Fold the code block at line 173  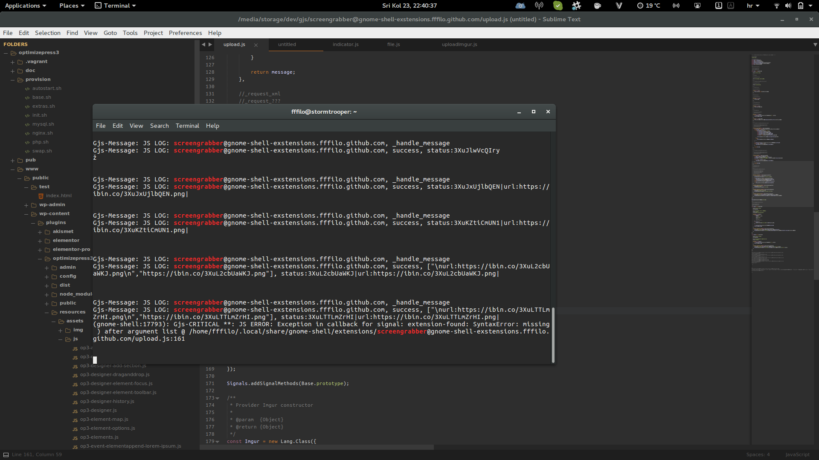(x=218, y=398)
